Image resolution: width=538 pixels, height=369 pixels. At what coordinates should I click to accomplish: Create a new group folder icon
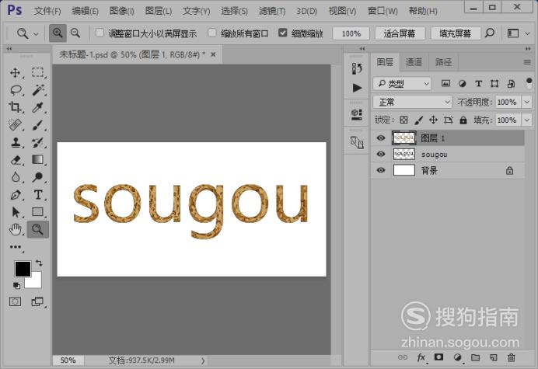pos(475,357)
